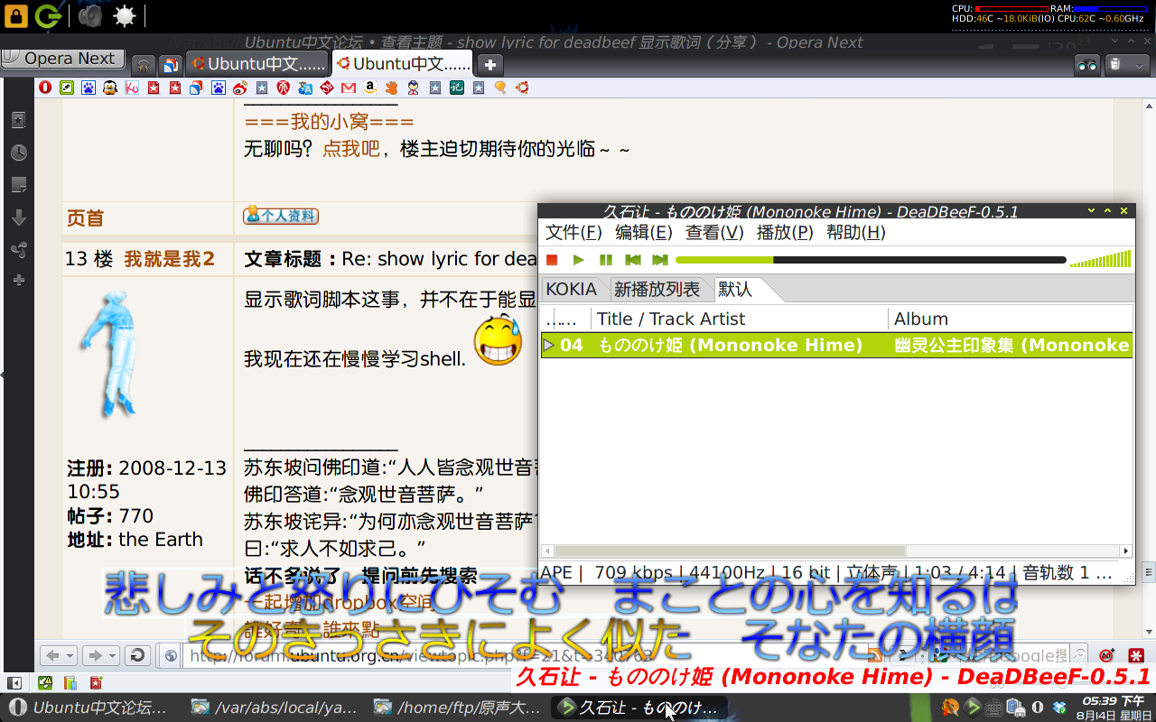1156x722 pixels.
Task: Click the 点我吧 link in the forum post
Action: click(x=351, y=149)
